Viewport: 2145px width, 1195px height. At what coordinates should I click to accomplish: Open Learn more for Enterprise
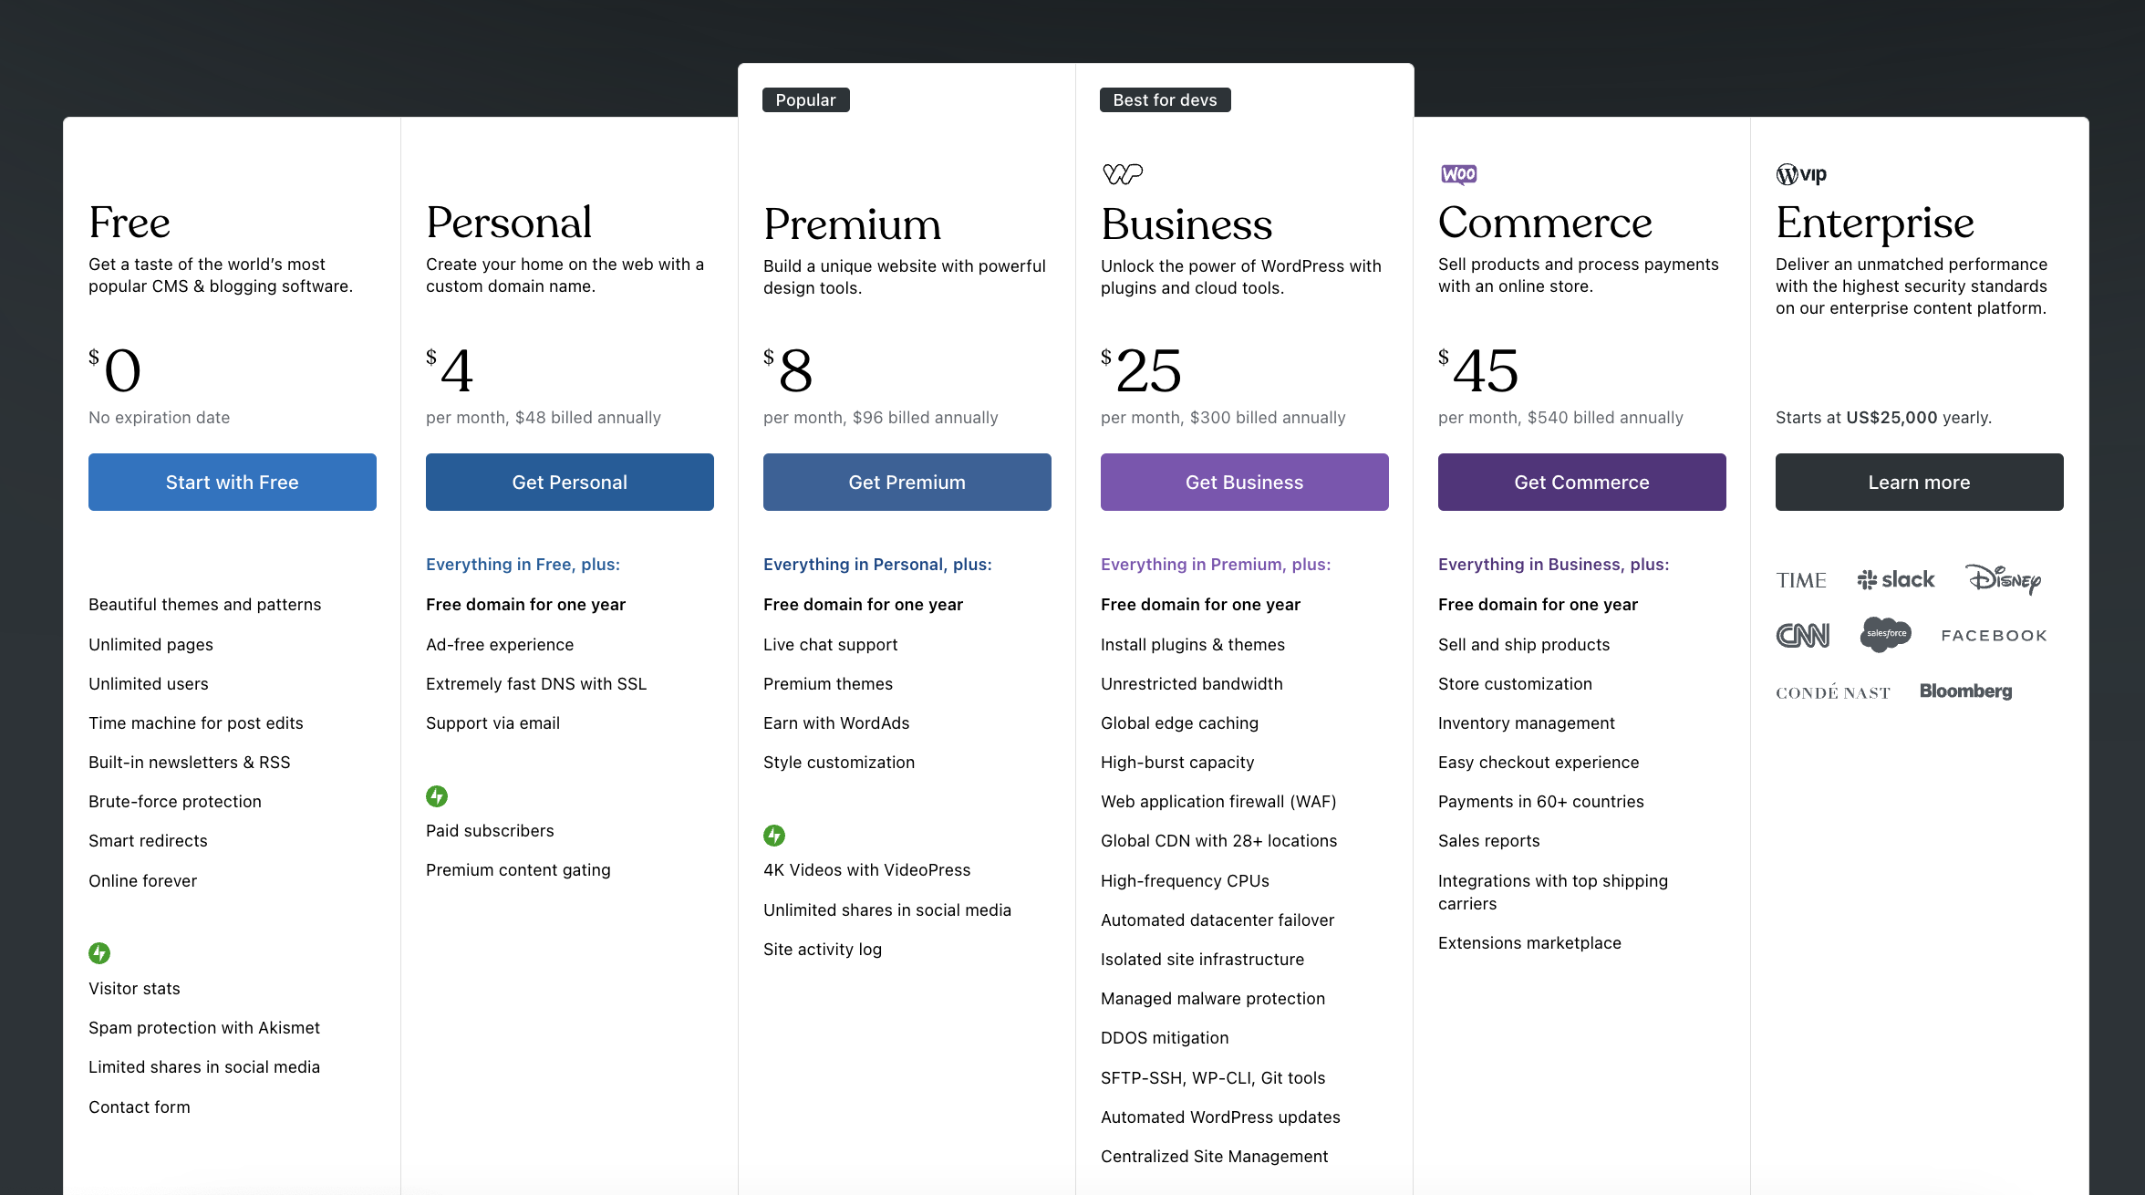click(x=1920, y=483)
